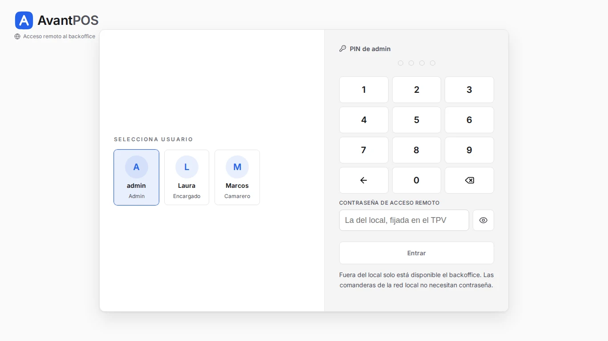Tap the back arrow key on keypad
The width and height of the screenshot is (608, 341).
pos(364,180)
